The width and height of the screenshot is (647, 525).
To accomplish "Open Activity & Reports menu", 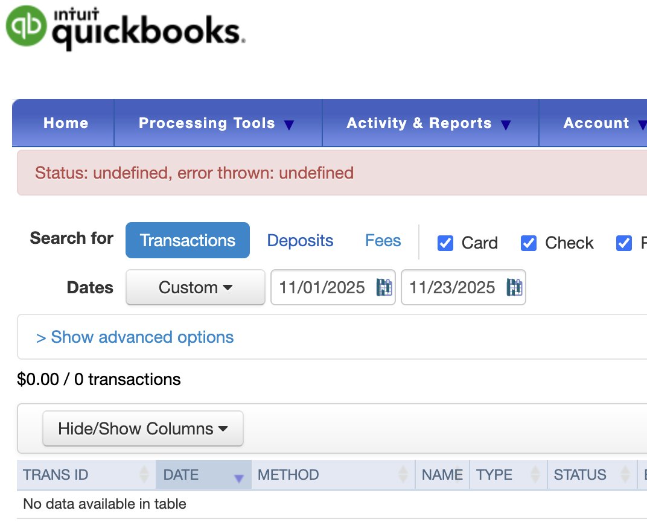I will click(x=430, y=123).
